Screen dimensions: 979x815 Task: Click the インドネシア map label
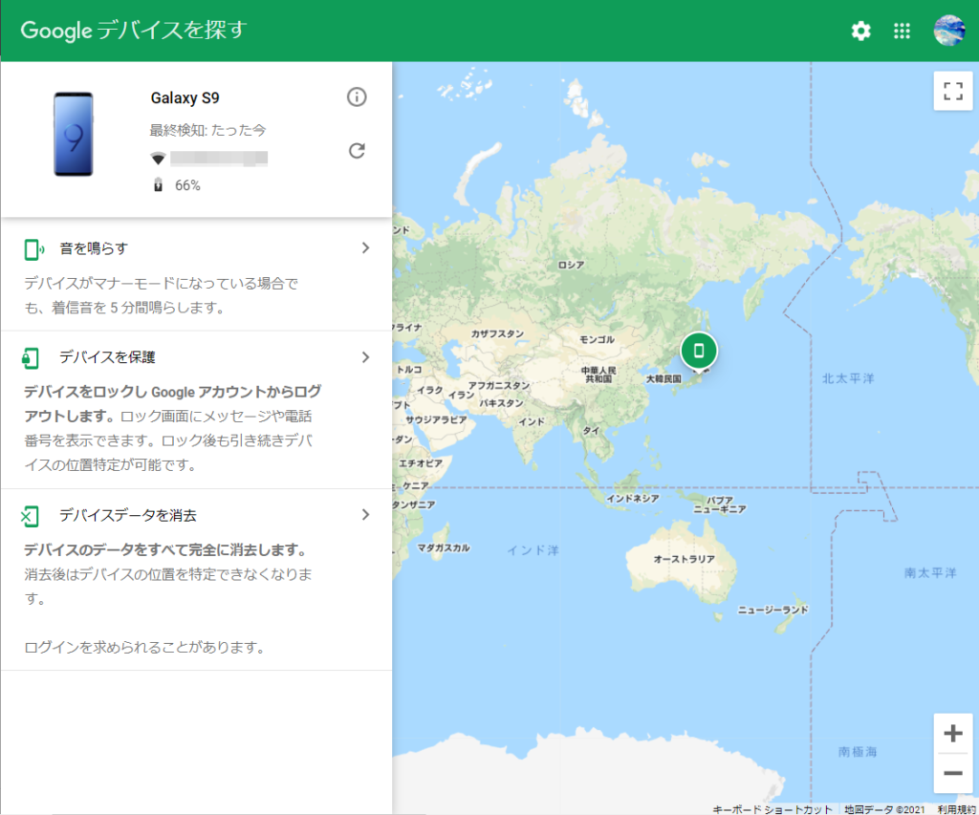(633, 498)
